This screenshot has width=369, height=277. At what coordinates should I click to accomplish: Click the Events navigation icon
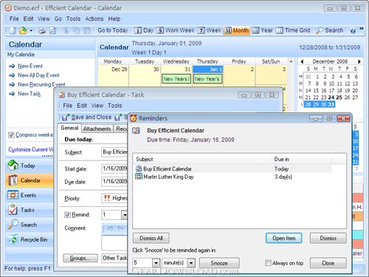(x=13, y=195)
